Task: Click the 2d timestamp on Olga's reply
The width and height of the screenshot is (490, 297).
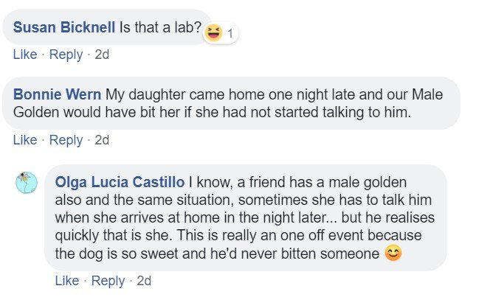Action: [x=144, y=281]
